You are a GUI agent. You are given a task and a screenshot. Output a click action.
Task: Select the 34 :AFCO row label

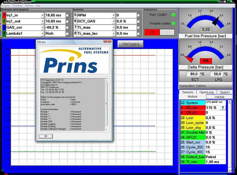[193, 137]
